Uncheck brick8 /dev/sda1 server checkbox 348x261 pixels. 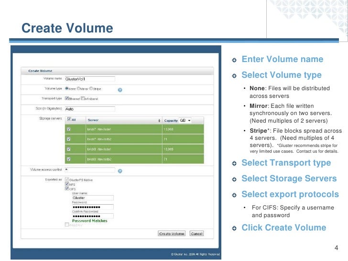(x=68, y=149)
